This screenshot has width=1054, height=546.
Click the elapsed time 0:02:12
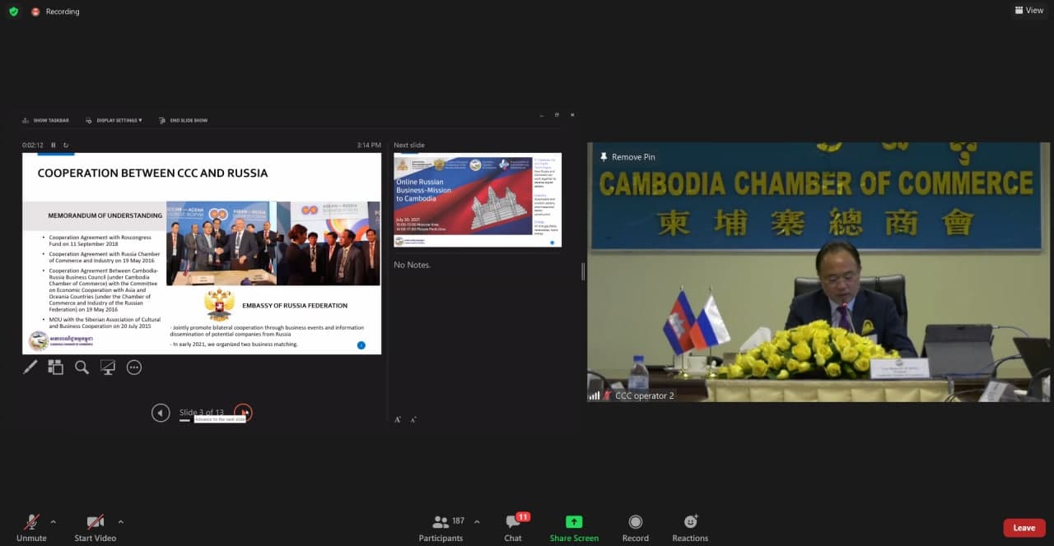pos(33,146)
